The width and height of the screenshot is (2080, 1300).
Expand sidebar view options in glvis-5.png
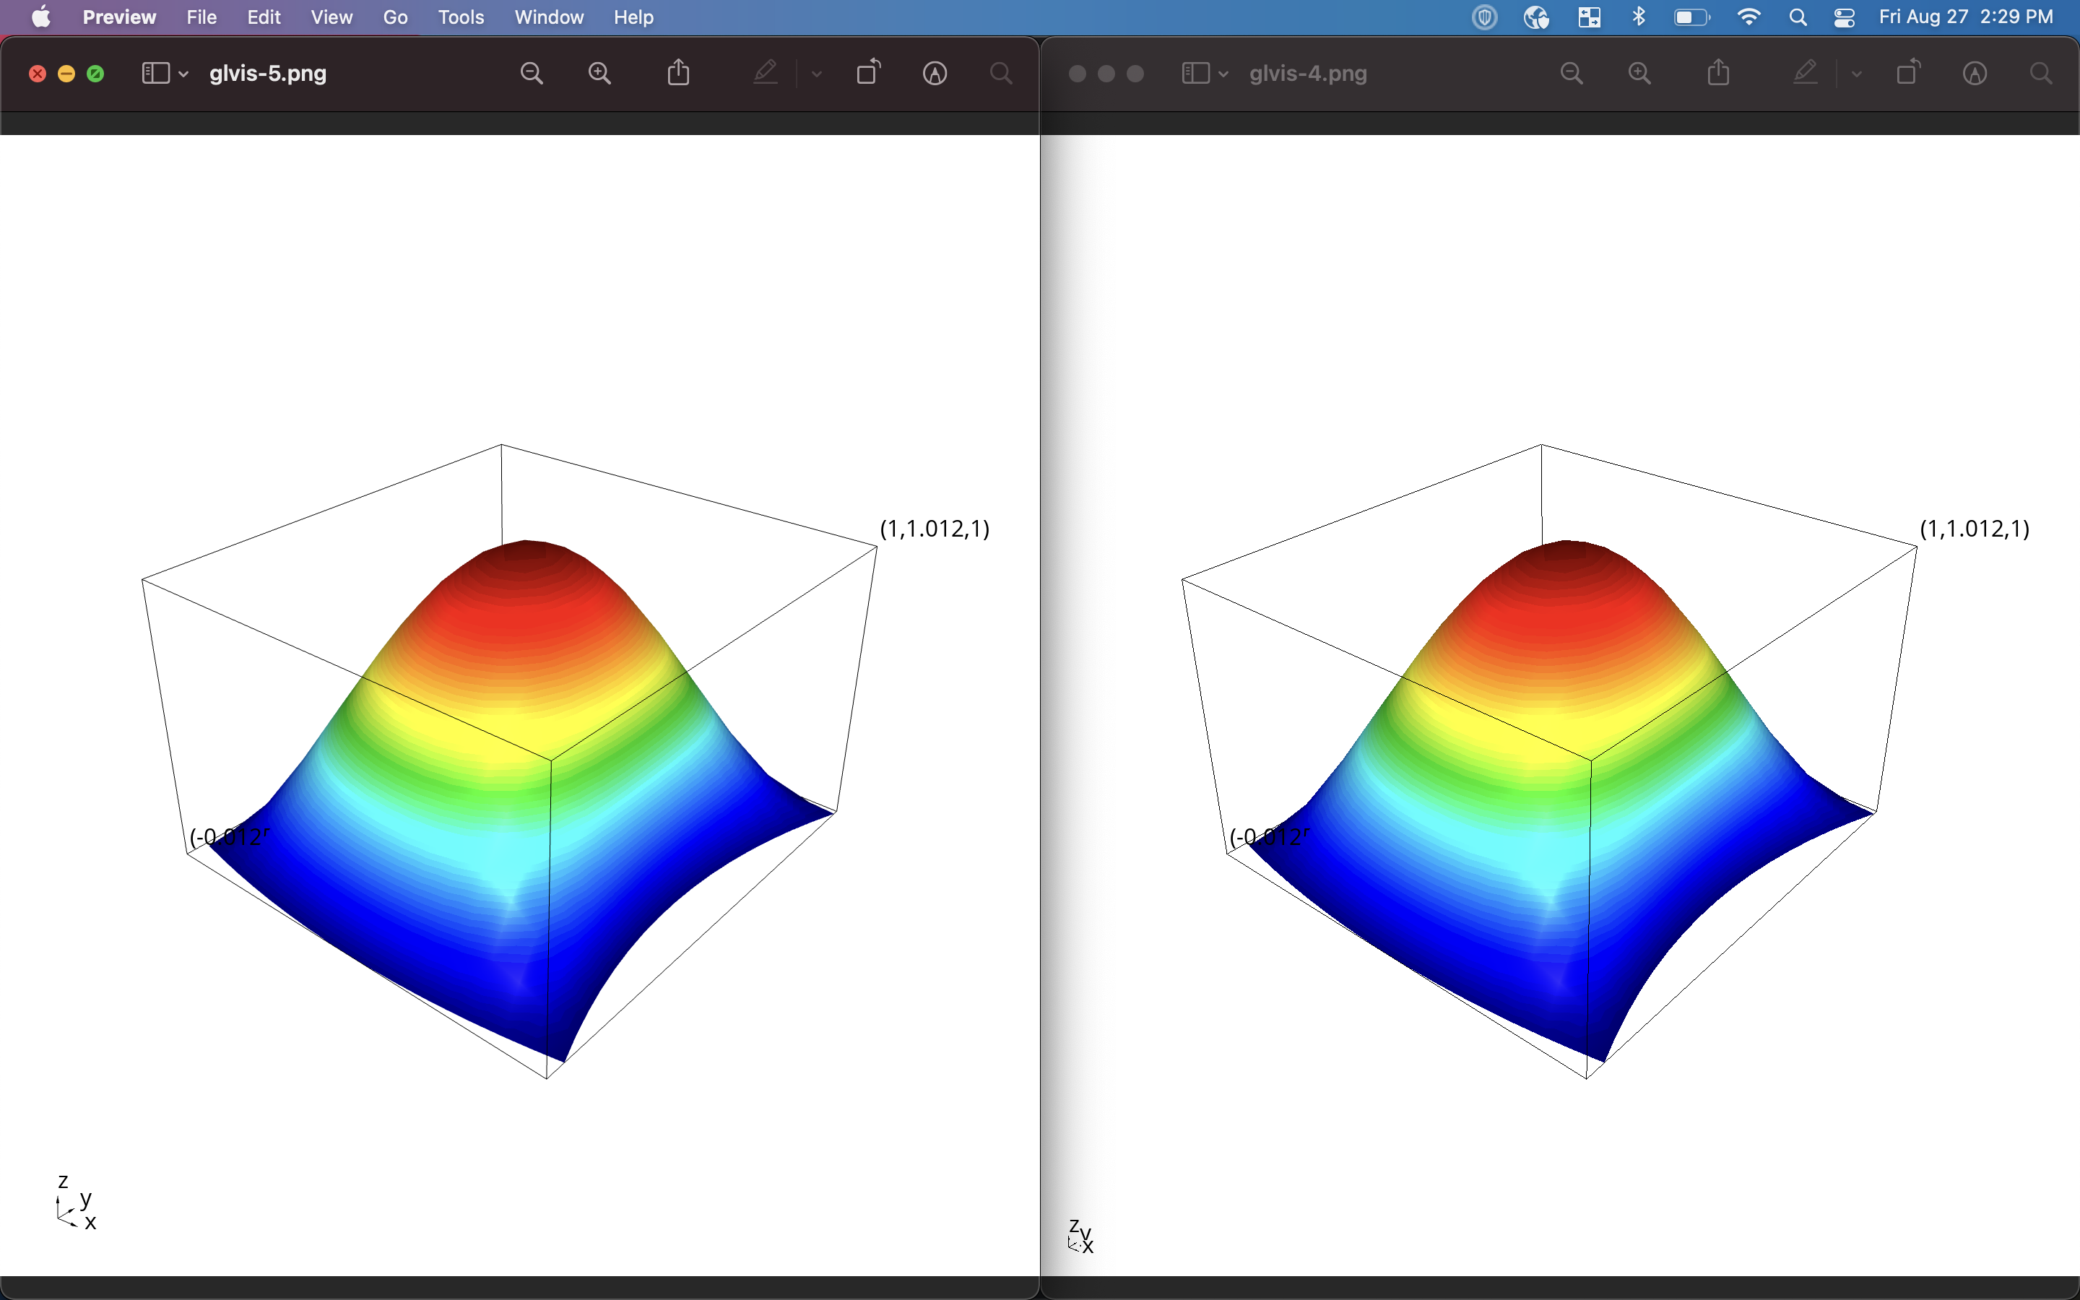(183, 74)
